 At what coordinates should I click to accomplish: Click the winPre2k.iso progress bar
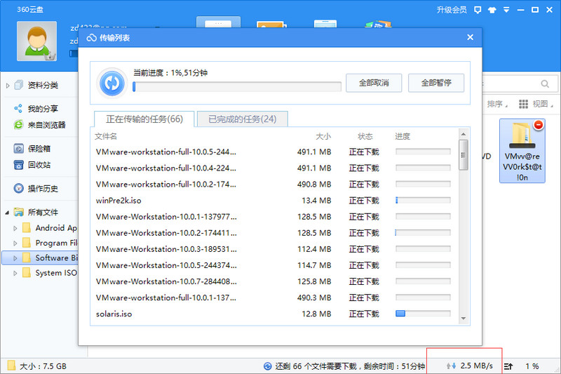423,200
